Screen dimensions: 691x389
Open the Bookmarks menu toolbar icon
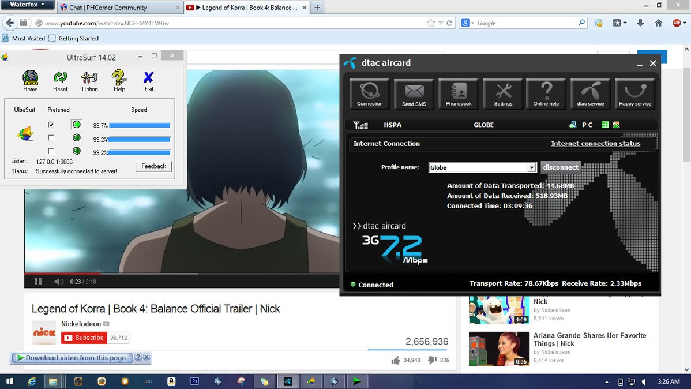pos(617,23)
